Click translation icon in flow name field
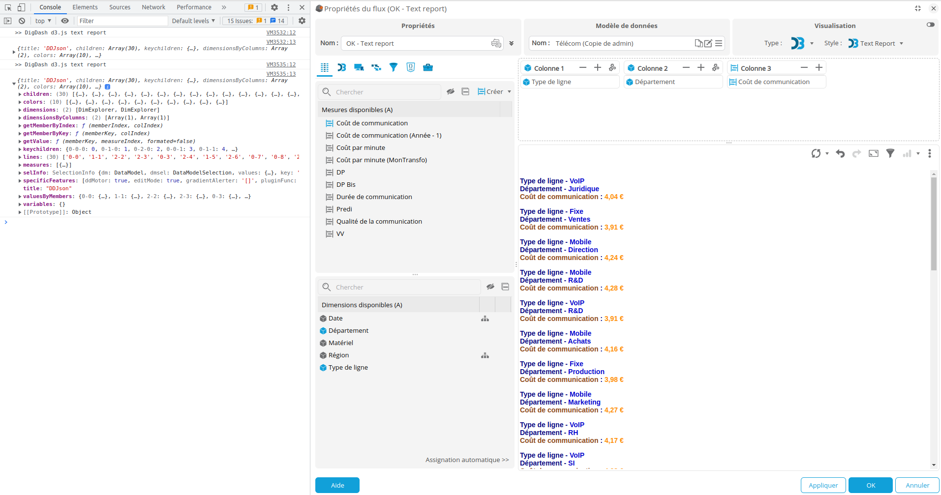941x495 pixels. point(496,43)
